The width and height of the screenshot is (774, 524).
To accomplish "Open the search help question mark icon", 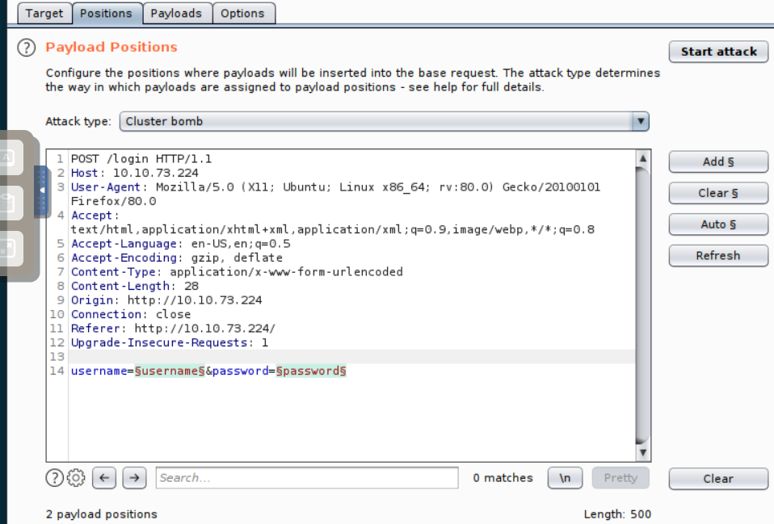I will (x=54, y=478).
